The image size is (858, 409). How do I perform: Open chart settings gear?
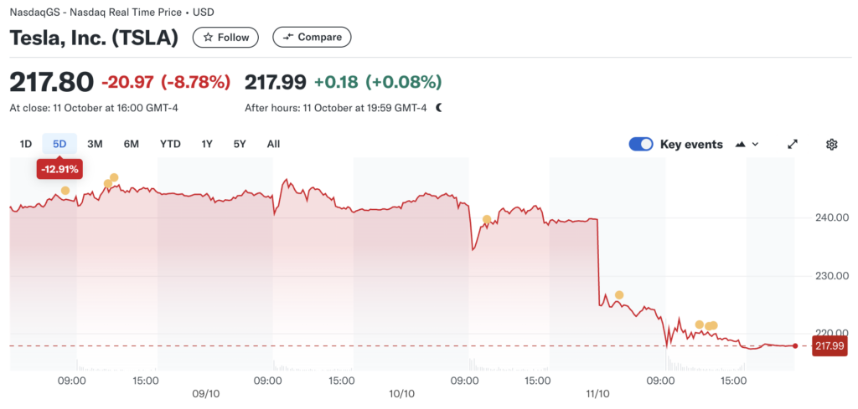click(x=831, y=144)
